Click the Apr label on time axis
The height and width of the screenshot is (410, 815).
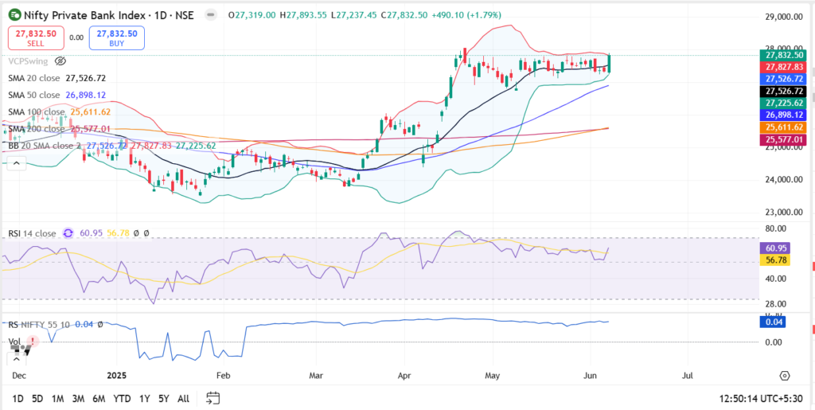click(404, 375)
